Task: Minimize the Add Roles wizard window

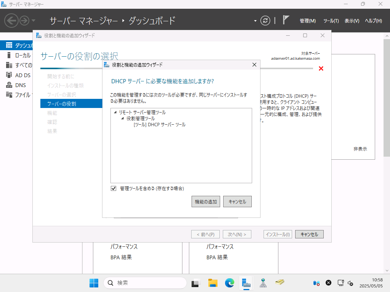Action: (288, 35)
